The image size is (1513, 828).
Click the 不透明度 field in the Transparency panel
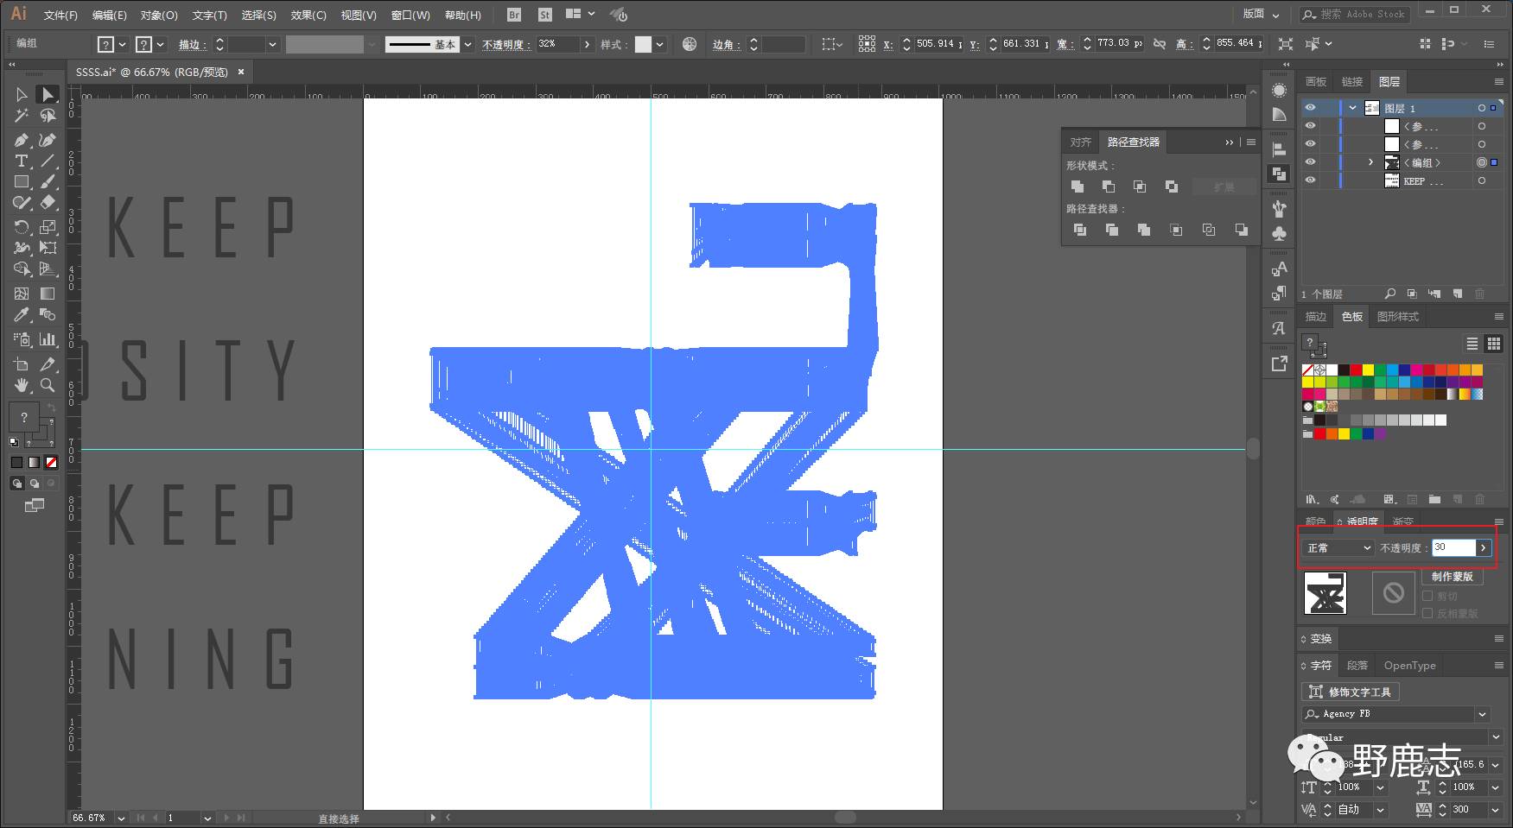(x=1453, y=547)
